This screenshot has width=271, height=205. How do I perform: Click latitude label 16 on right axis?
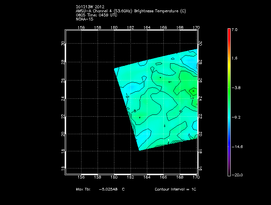(200, 169)
